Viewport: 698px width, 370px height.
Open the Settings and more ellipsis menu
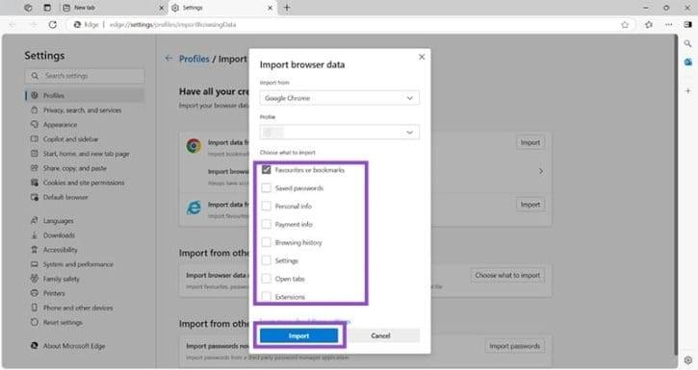click(668, 25)
